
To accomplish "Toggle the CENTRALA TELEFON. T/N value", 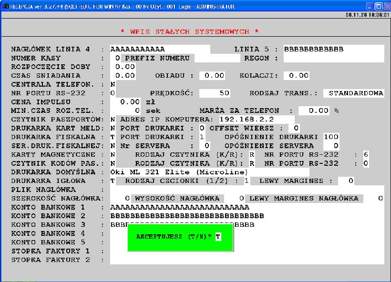I will point(113,84).
